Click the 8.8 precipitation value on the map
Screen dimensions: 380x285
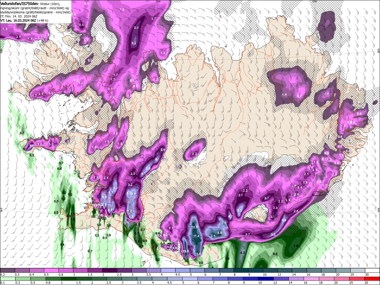click(x=220, y=233)
